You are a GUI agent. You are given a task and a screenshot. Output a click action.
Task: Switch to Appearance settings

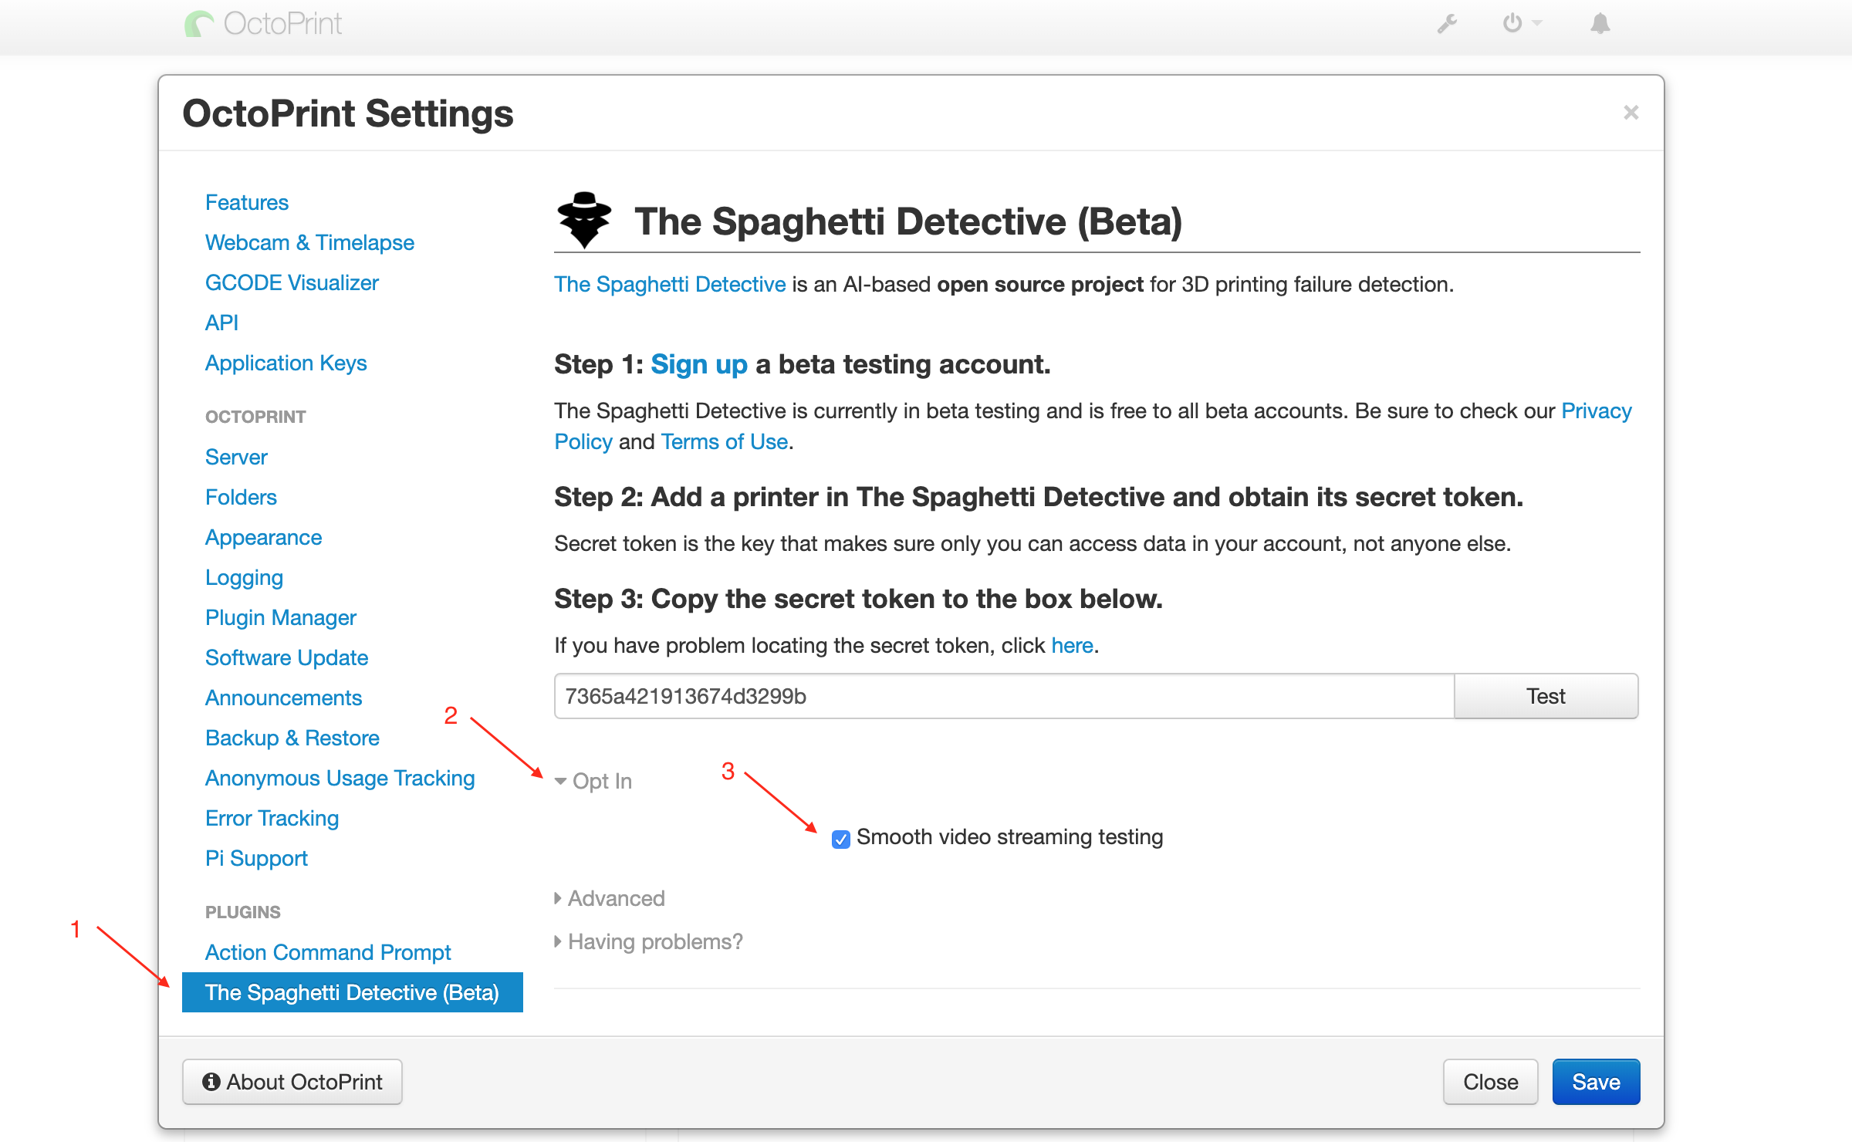tap(263, 537)
